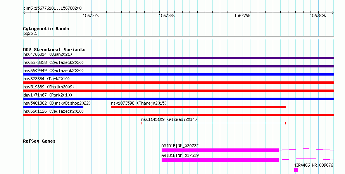Click the chr6:156776101..156780200 coordinate label
The width and height of the screenshot is (345, 174).
point(52,9)
